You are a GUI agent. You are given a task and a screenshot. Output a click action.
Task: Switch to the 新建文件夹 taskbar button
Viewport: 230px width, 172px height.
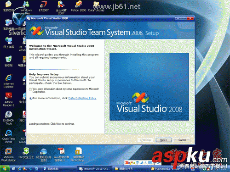(x=124, y=169)
